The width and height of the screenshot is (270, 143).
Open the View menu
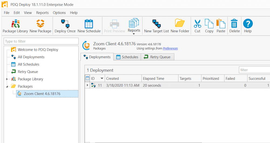point(28,13)
